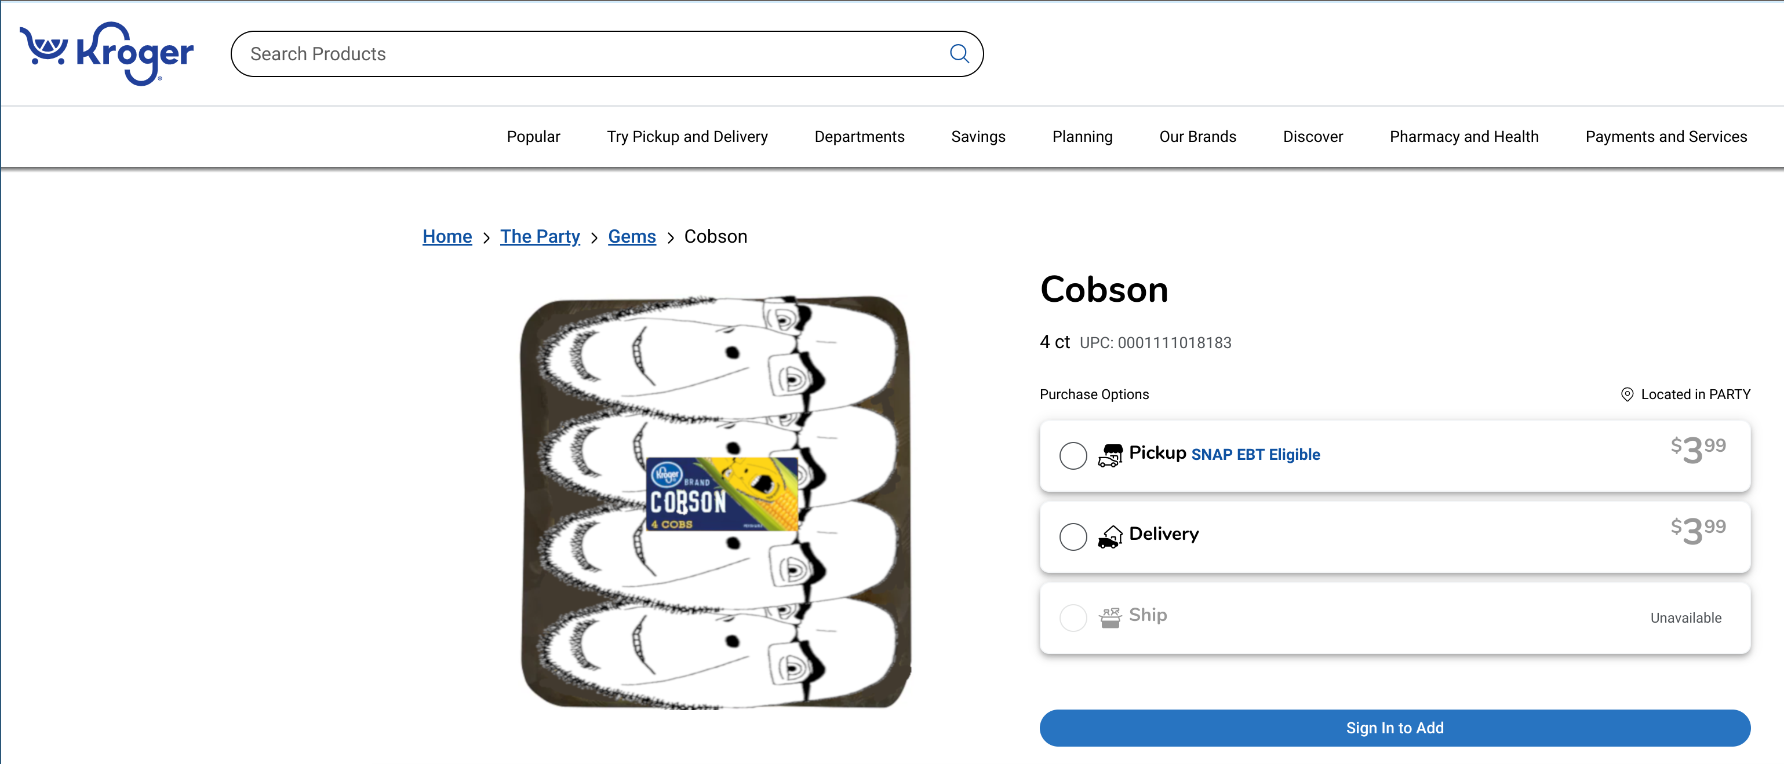Click the delivery house icon
Viewport: 1784px width, 764px height.
(1109, 536)
